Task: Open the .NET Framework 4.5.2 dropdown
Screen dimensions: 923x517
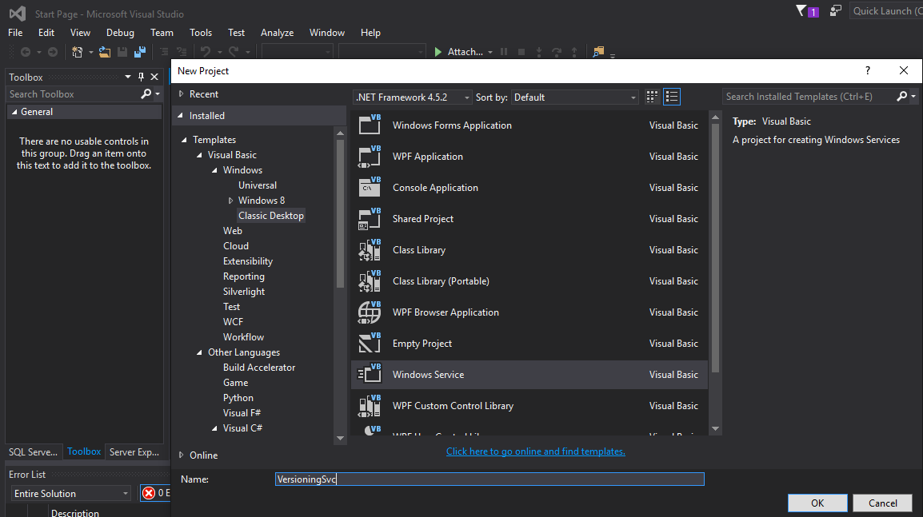Action: [x=412, y=97]
